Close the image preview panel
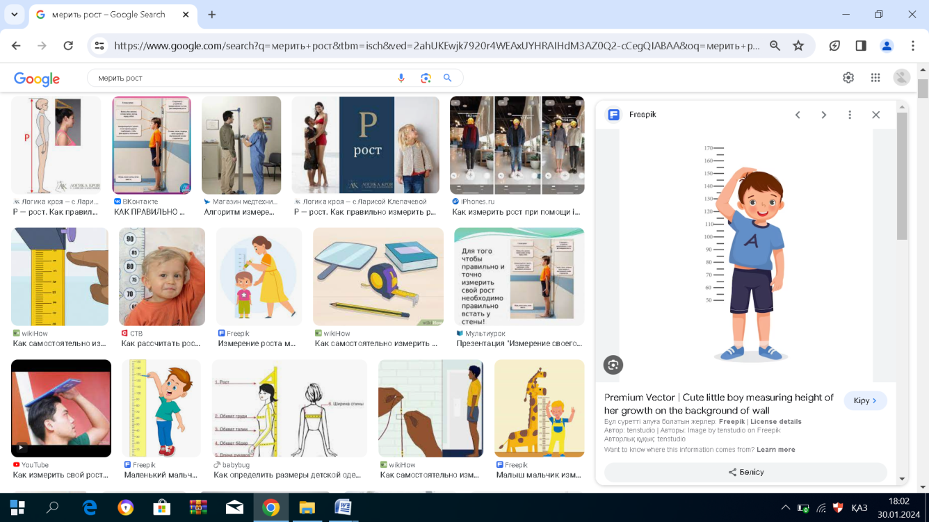The image size is (929, 522). tap(876, 115)
